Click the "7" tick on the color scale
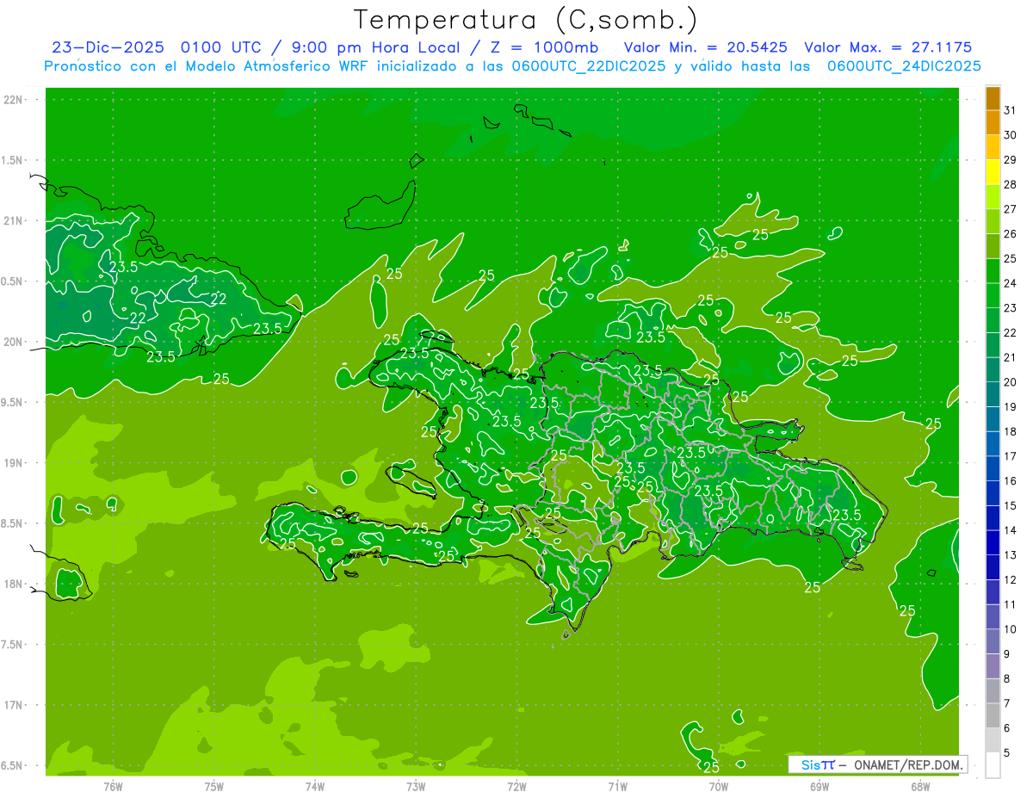 tap(1007, 703)
